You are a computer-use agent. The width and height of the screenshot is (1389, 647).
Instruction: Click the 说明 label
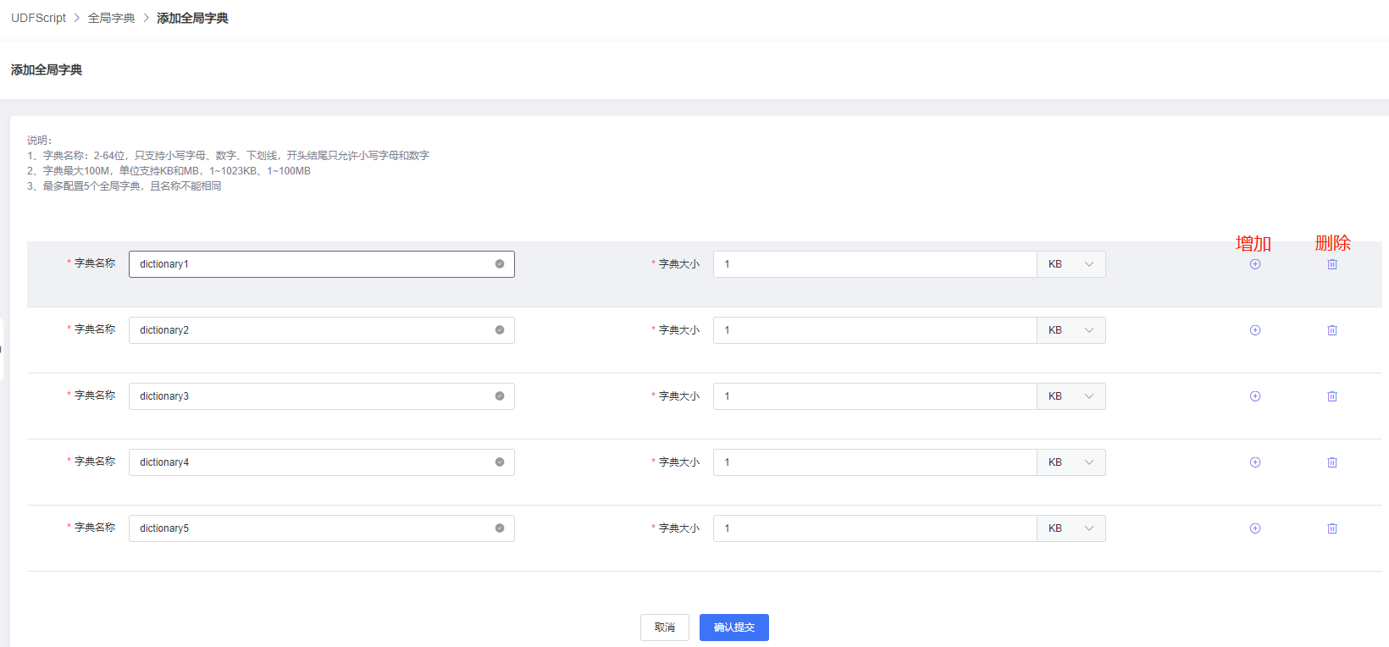(x=40, y=141)
